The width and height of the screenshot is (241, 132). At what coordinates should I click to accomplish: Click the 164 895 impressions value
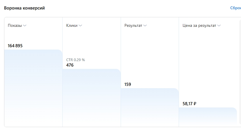15,46
